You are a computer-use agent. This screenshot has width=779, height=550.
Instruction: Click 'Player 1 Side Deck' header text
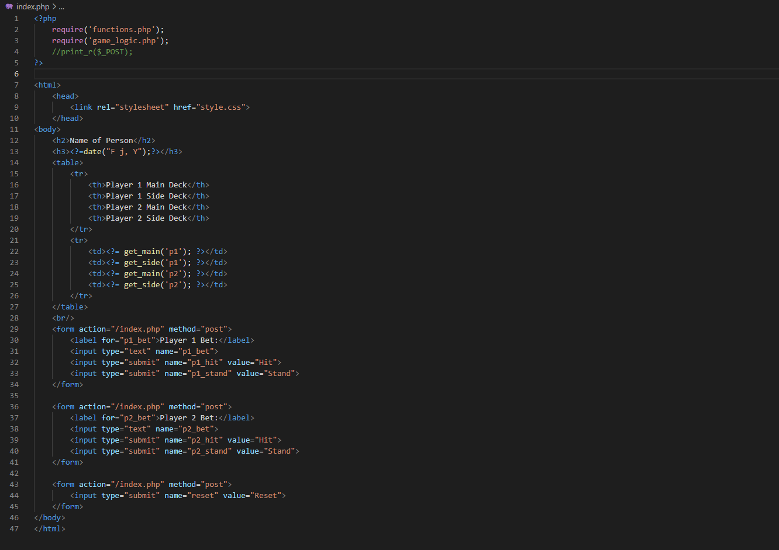click(147, 196)
